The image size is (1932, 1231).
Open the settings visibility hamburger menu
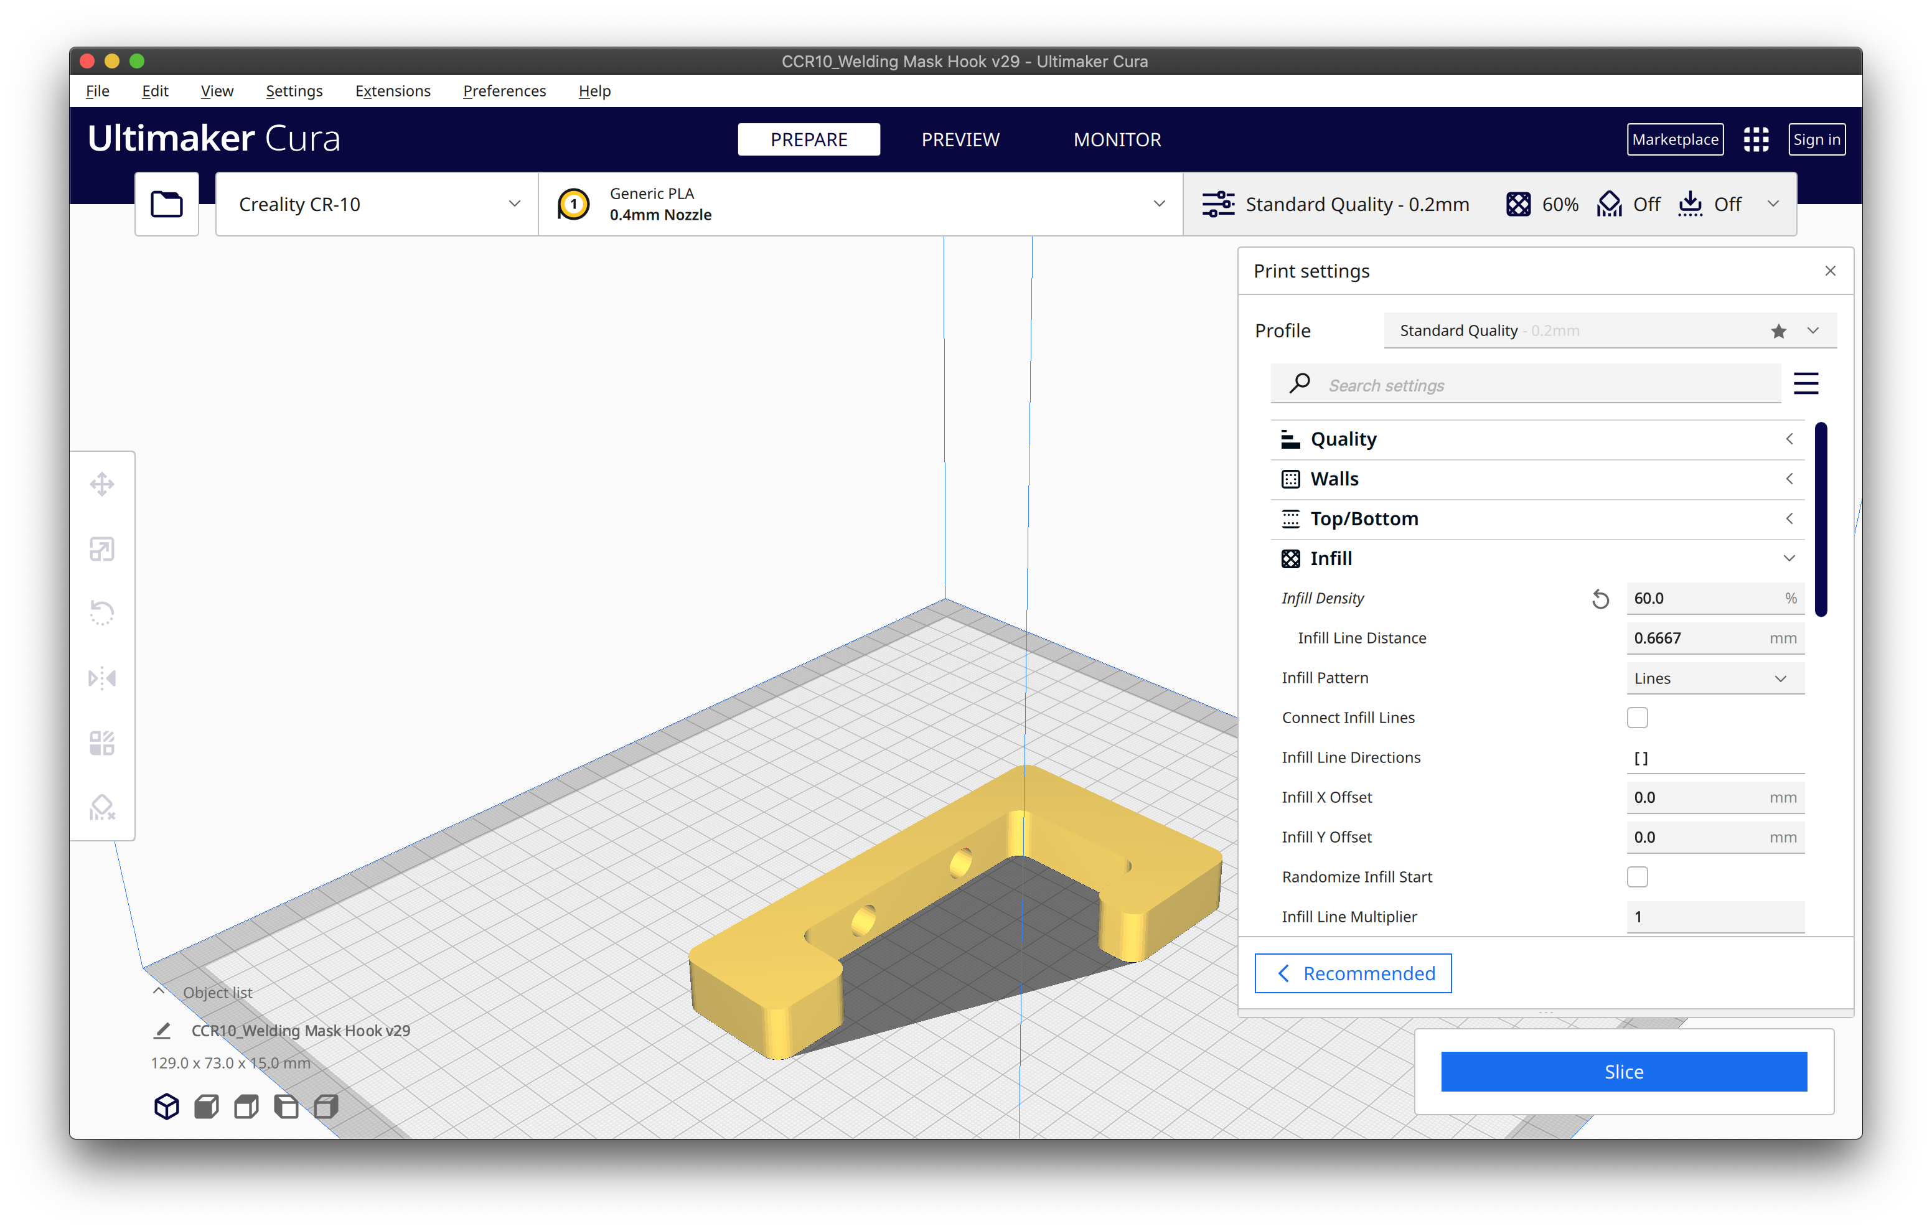[1805, 383]
